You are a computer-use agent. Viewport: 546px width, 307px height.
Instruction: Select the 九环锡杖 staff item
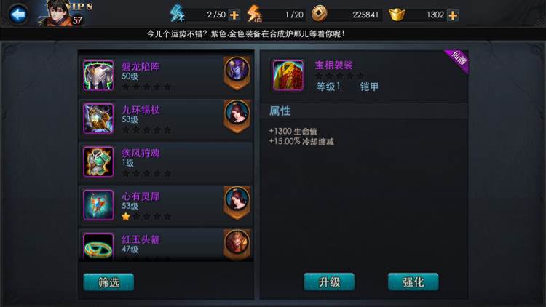pyautogui.click(x=167, y=119)
